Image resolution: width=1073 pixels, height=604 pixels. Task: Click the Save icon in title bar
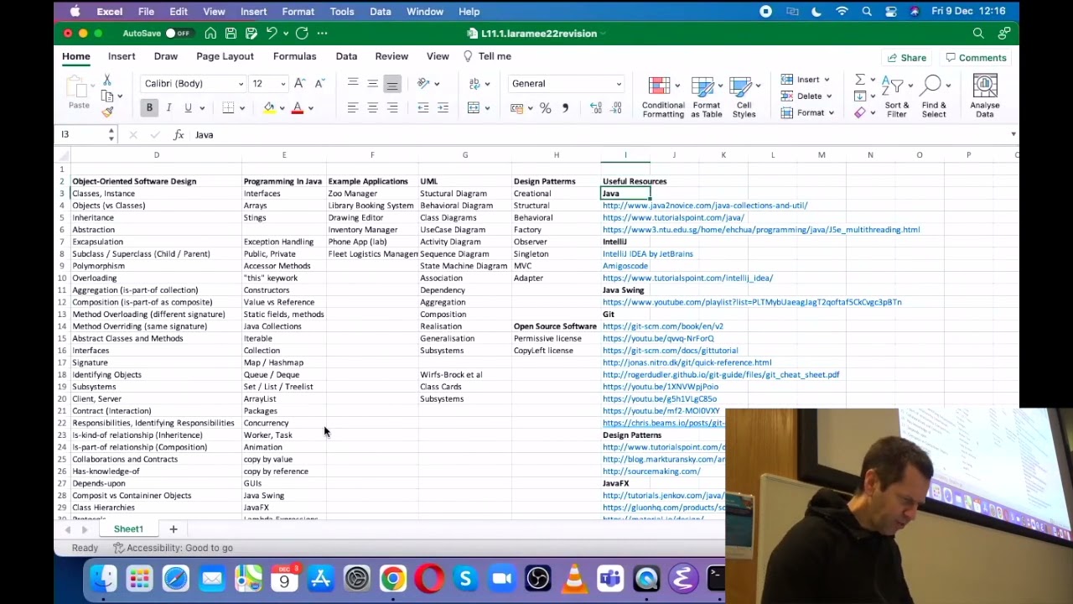pos(231,34)
